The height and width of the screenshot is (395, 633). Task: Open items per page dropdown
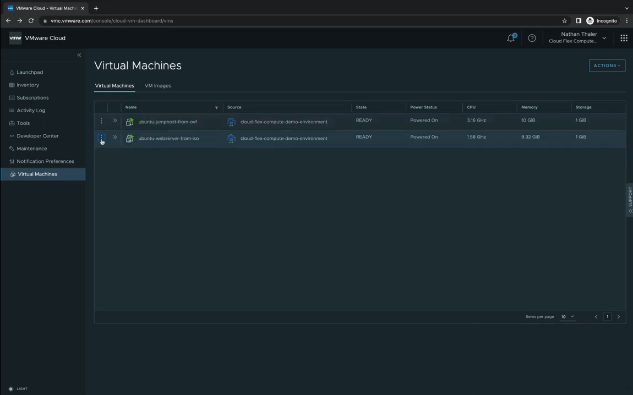tap(567, 317)
